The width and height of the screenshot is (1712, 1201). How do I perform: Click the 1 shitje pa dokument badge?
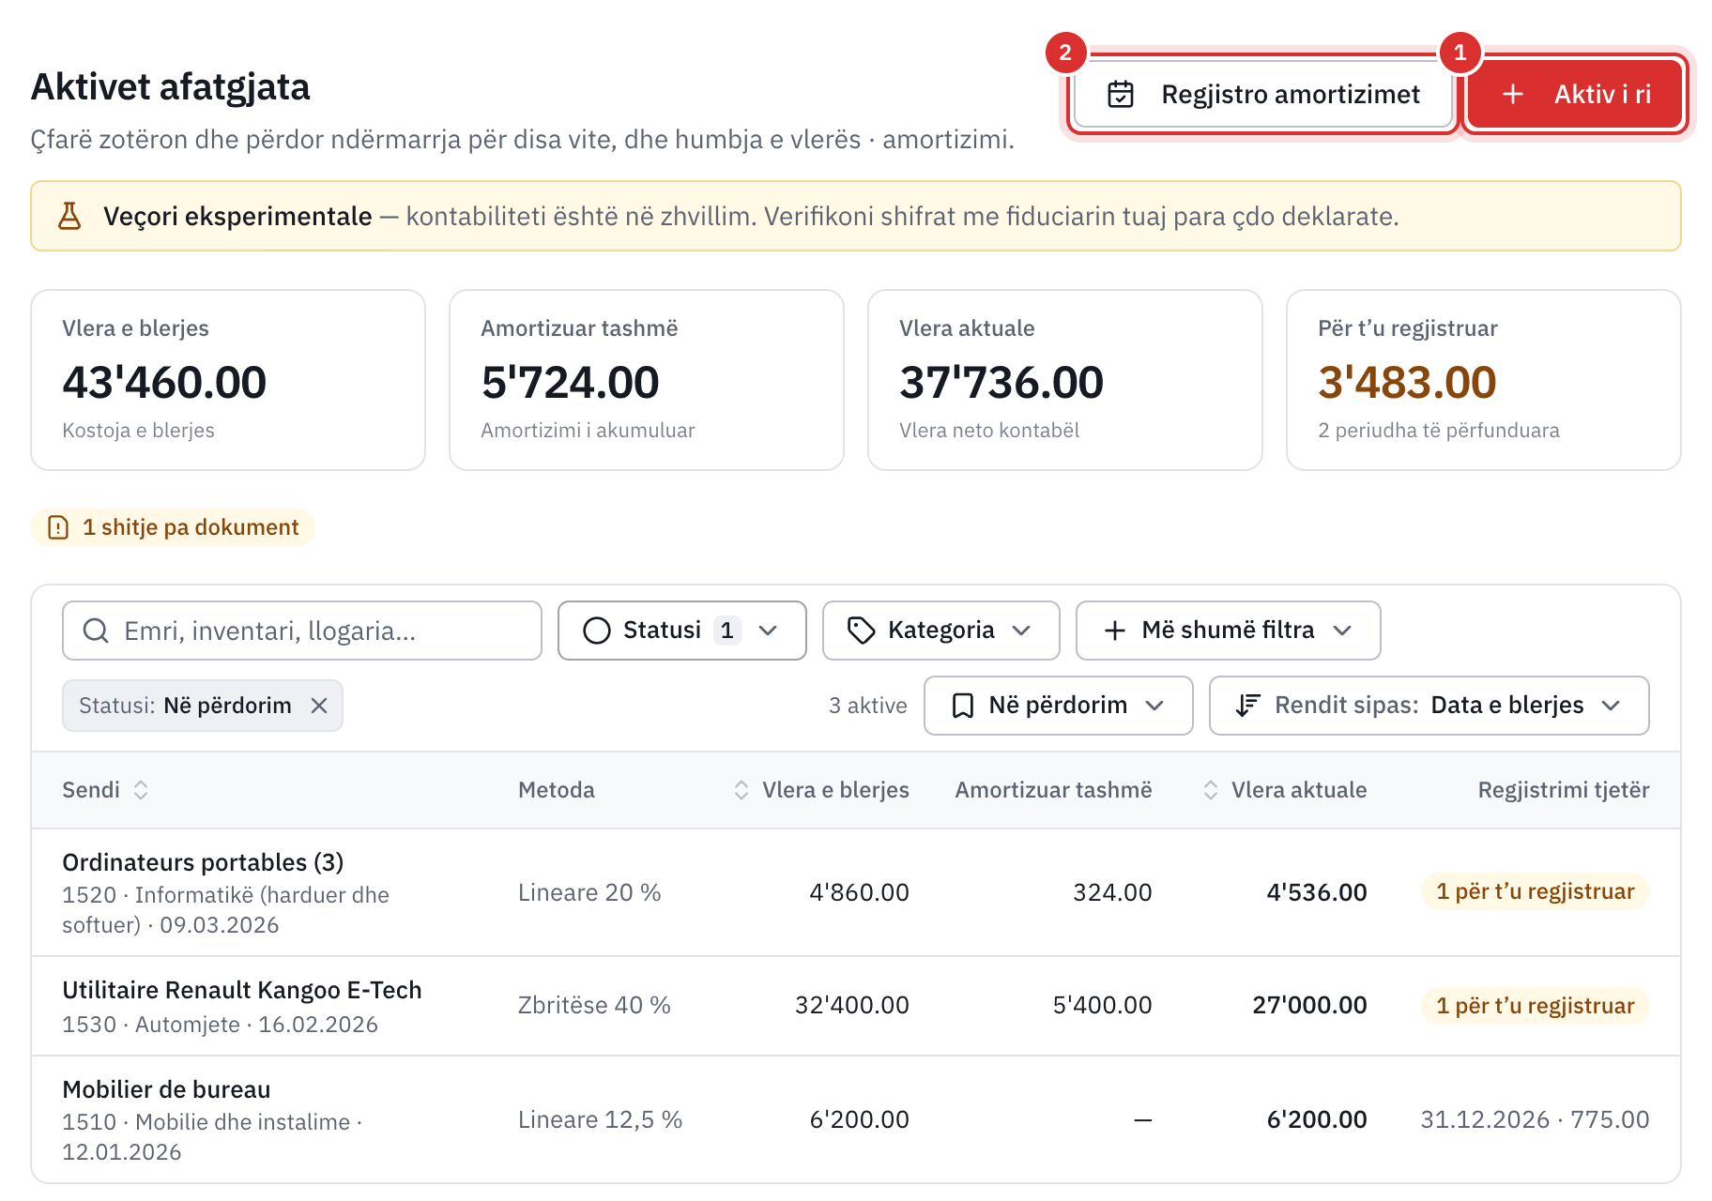tap(173, 527)
